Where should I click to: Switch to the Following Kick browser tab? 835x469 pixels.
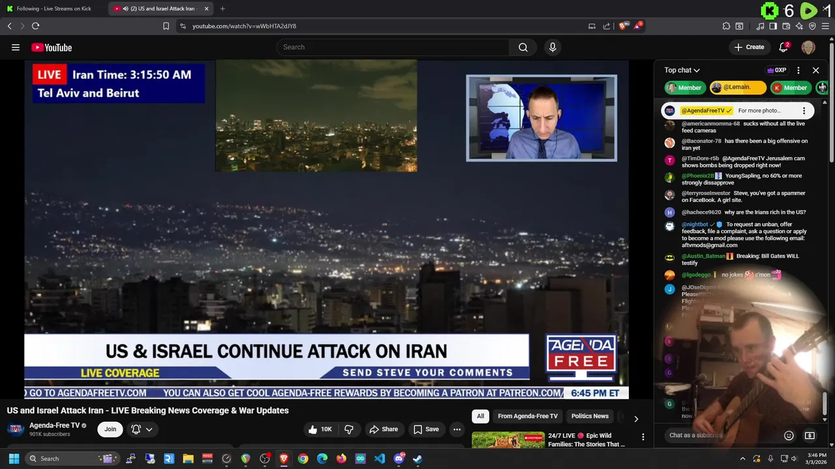point(53,8)
